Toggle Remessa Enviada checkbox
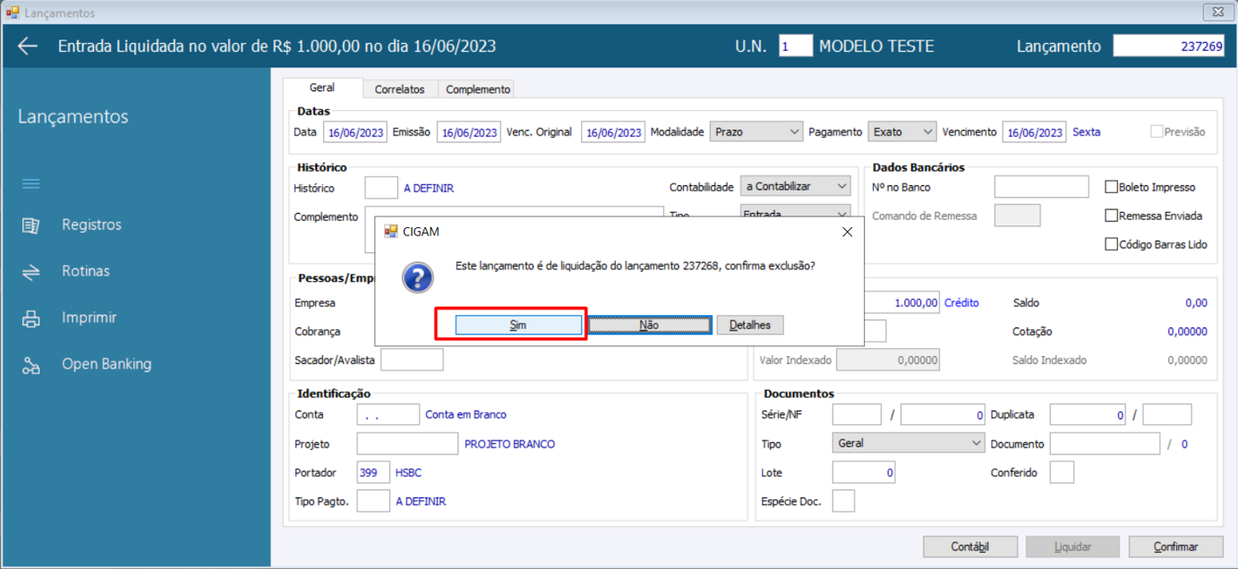The image size is (1238, 569). coord(1112,216)
